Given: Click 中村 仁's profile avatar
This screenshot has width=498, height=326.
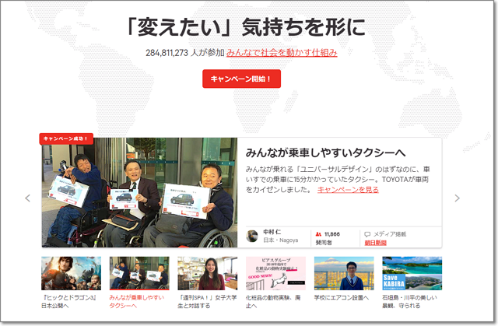Looking at the screenshot, I should click(x=252, y=236).
